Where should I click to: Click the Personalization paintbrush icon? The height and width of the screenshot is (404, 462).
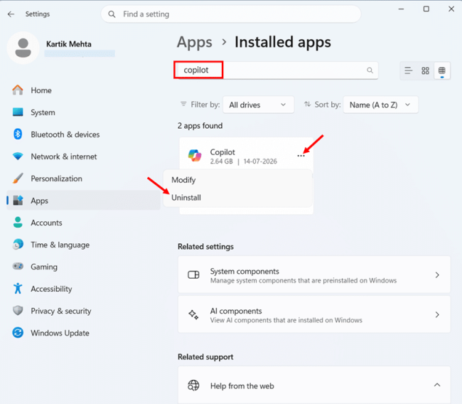[18, 179]
